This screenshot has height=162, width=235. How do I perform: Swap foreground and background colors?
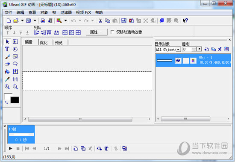coord(6,103)
